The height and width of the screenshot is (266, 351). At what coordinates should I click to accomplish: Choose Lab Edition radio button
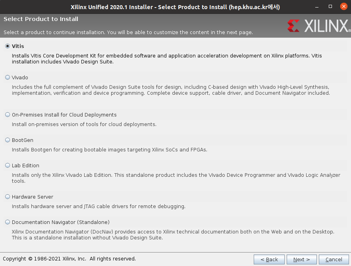pyautogui.click(x=8, y=166)
